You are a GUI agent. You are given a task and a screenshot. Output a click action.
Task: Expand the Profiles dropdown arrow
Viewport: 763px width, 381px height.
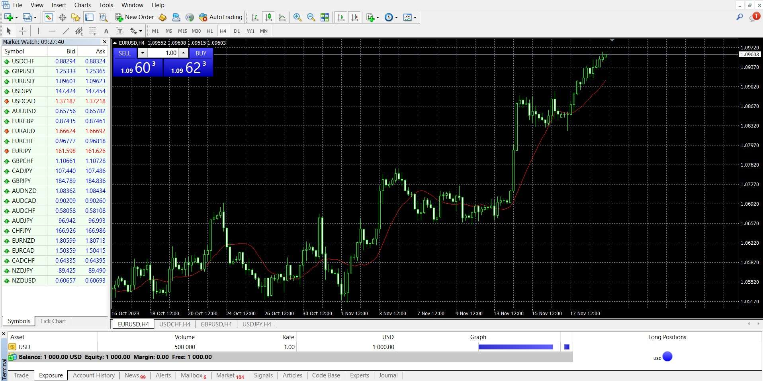[x=35, y=18]
